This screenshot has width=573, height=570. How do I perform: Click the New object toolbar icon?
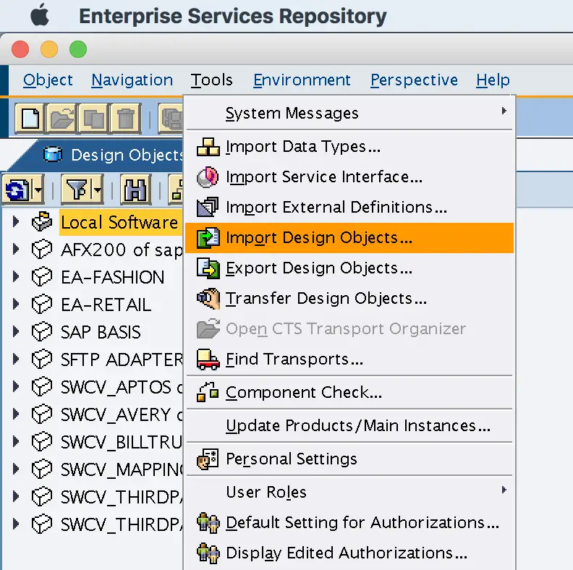[x=30, y=119]
